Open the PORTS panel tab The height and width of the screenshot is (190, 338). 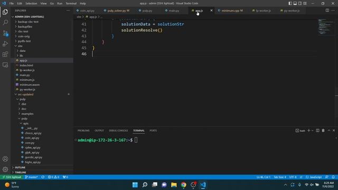point(153,130)
